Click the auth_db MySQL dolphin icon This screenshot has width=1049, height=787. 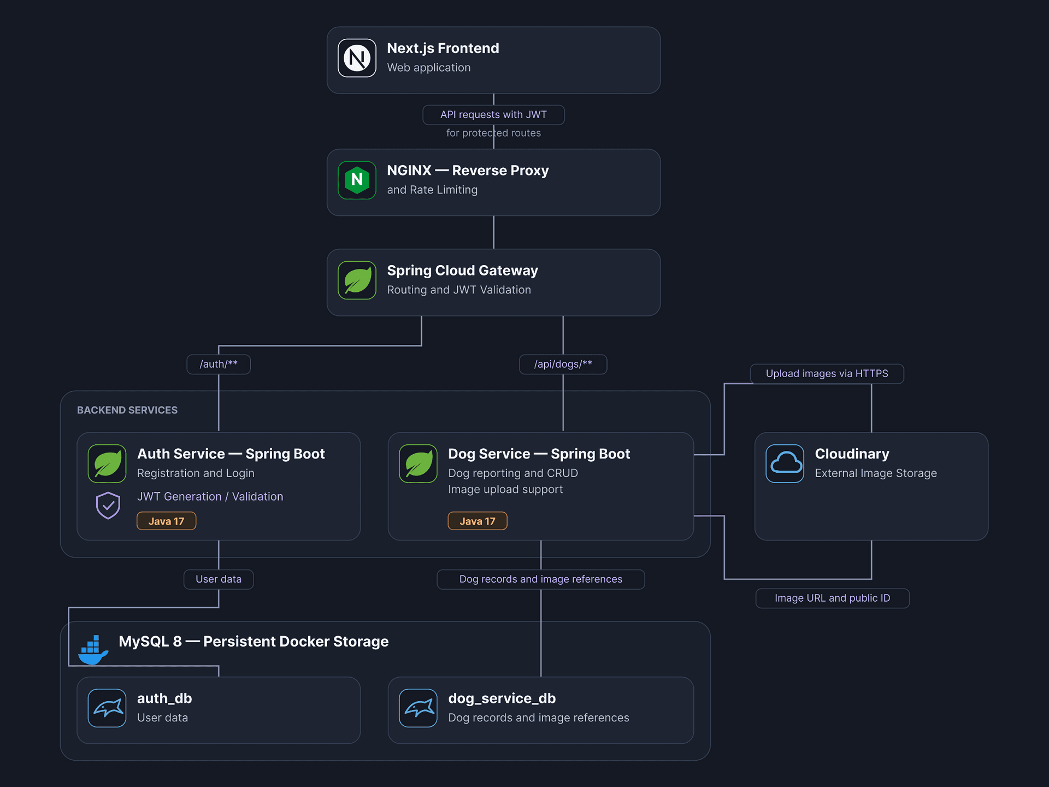click(x=107, y=708)
